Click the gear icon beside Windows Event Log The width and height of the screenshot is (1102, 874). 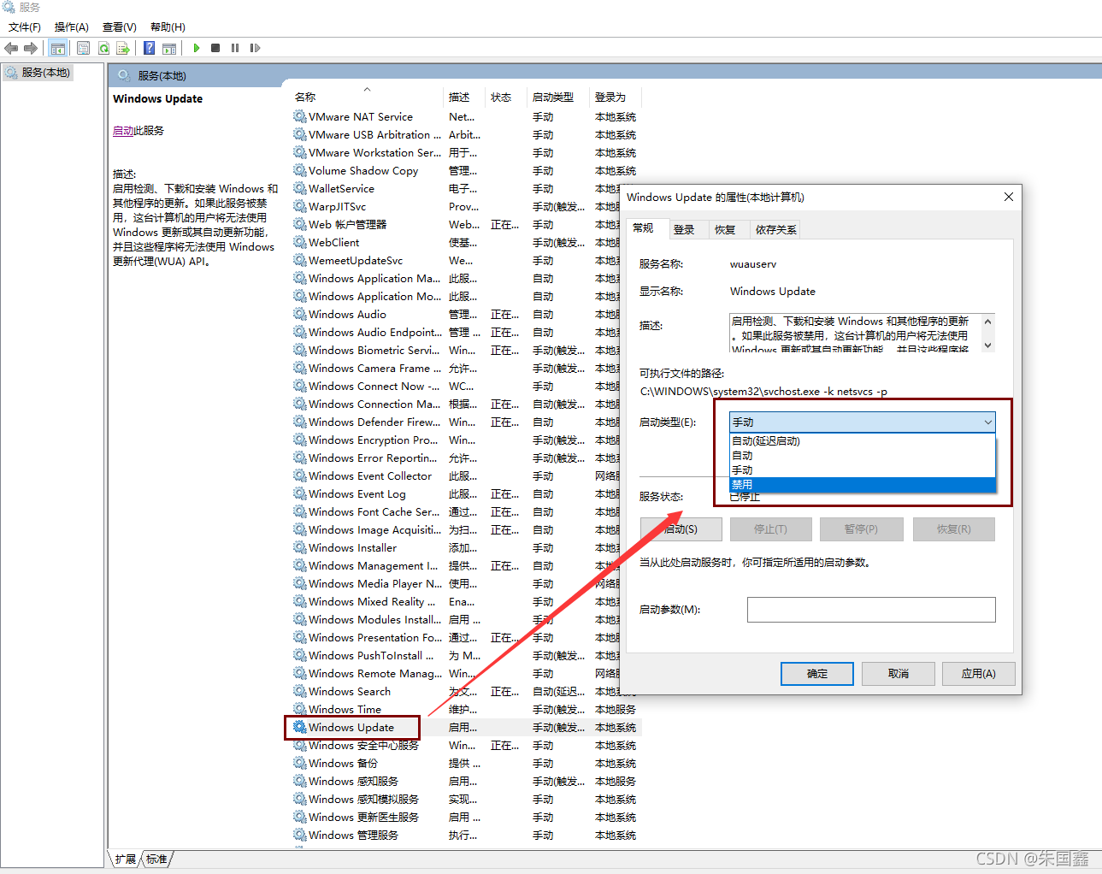click(x=299, y=493)
